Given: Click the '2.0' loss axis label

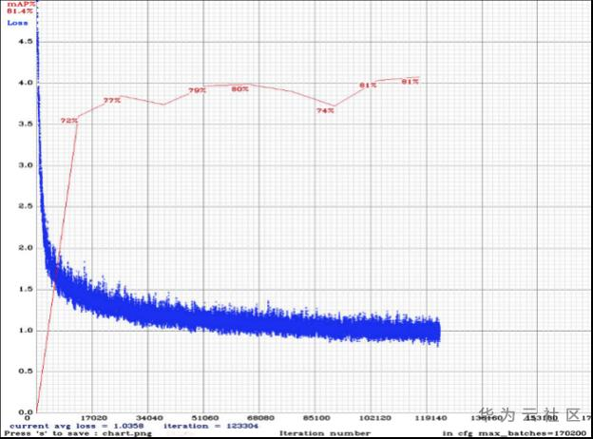Looking at the screenshot, I should 26,248.
